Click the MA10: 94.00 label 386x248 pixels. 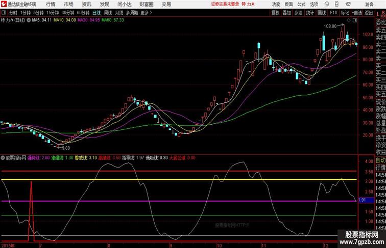point(65,20)
